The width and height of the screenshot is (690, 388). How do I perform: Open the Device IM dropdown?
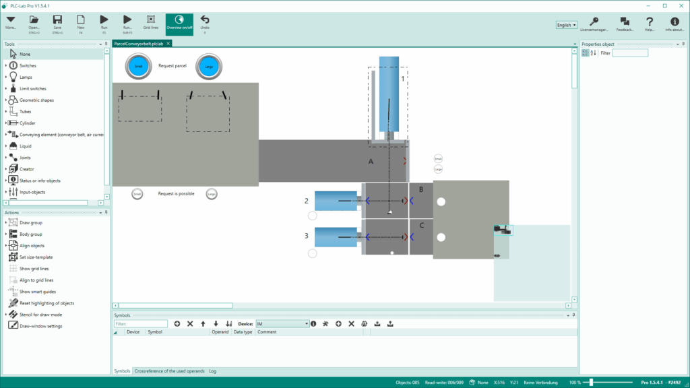pyautogui.click(x=282, y=324)
